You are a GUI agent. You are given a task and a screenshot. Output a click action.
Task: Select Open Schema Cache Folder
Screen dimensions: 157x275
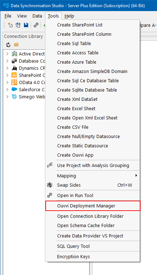pyautogui.click(x=92, y=225)
